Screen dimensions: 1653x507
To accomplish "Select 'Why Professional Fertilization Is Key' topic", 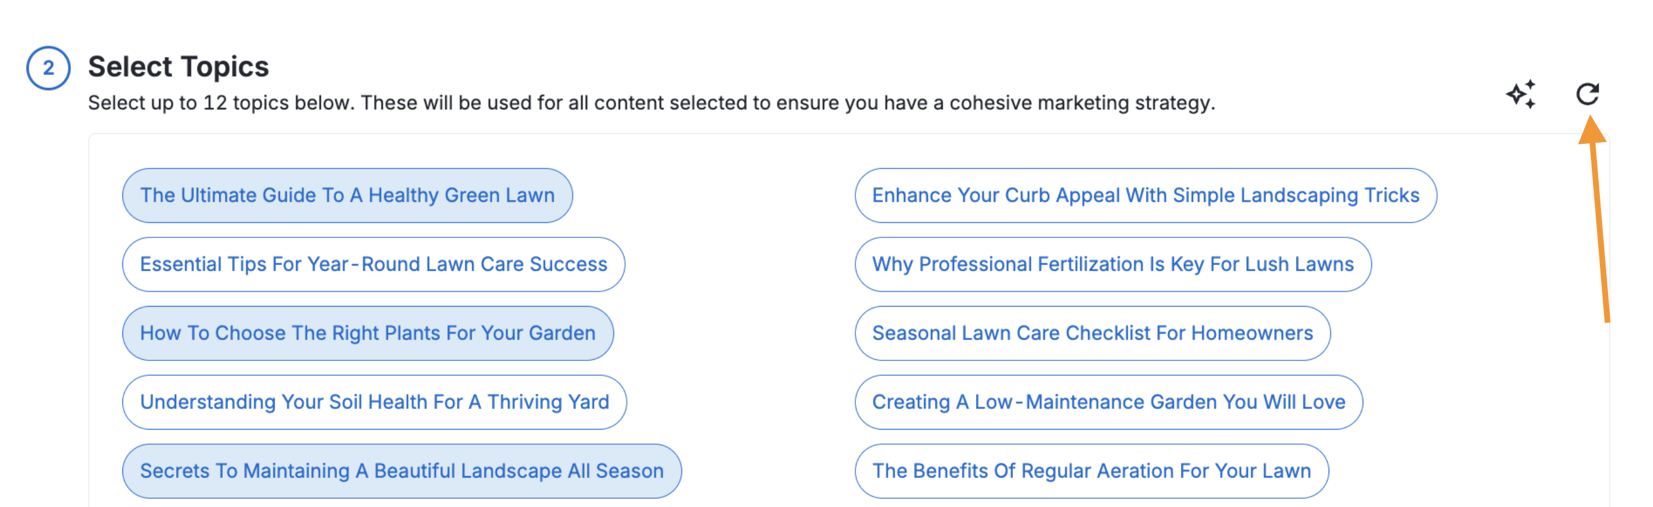I will pos(1113,264).
